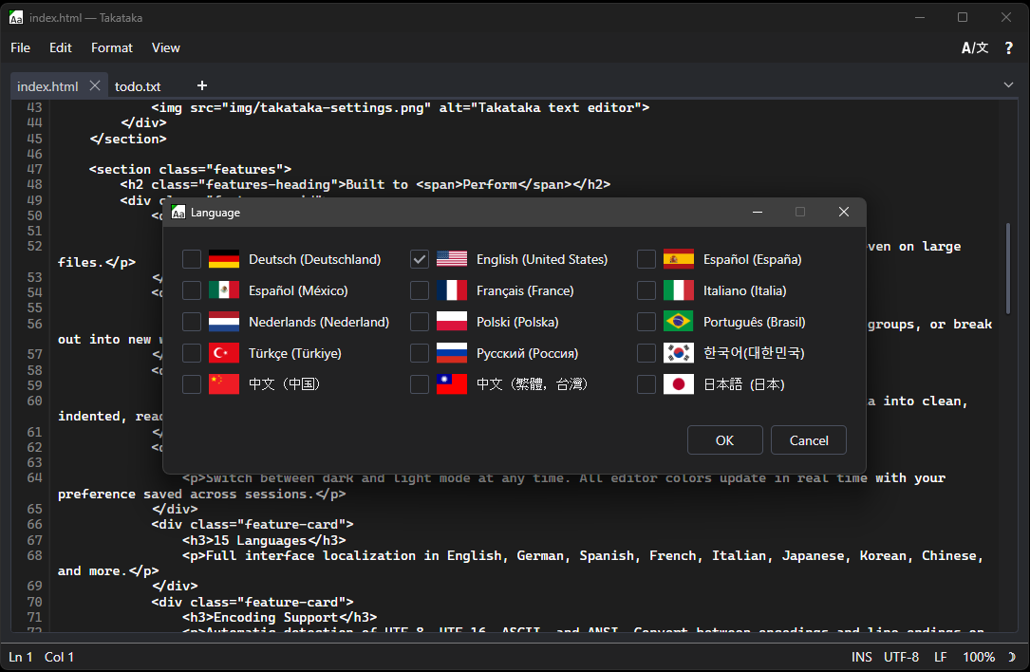This screenshot has height=672, width=1030.
Task: Confirm language with OK button
Action: pyautogui.click(x=724, y=440)
